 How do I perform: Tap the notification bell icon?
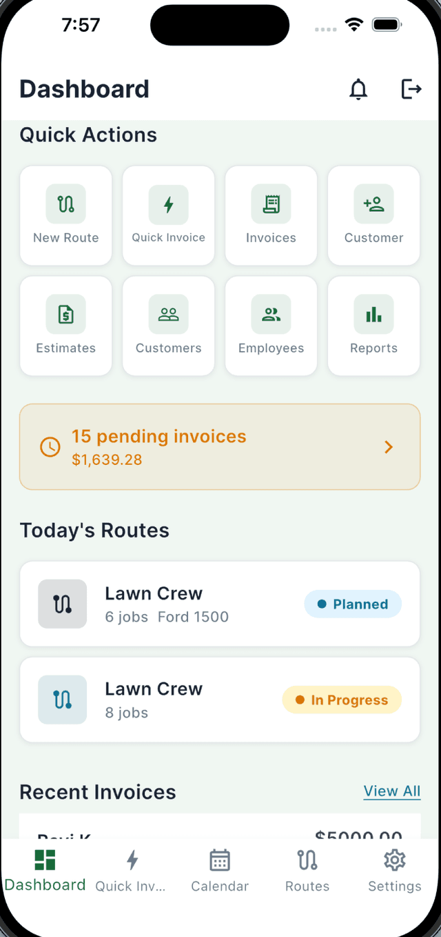(358, 90)
